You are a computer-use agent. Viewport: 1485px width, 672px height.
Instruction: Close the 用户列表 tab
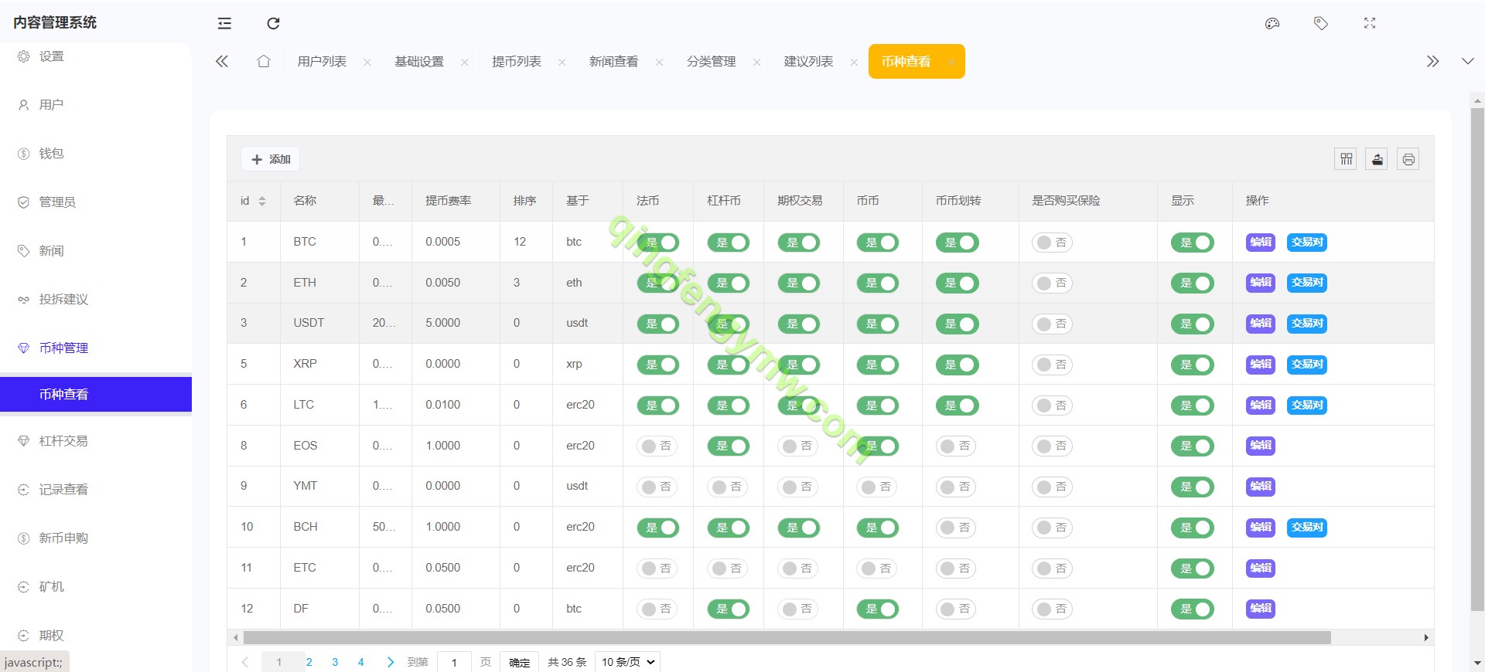[x=367, y=62]
